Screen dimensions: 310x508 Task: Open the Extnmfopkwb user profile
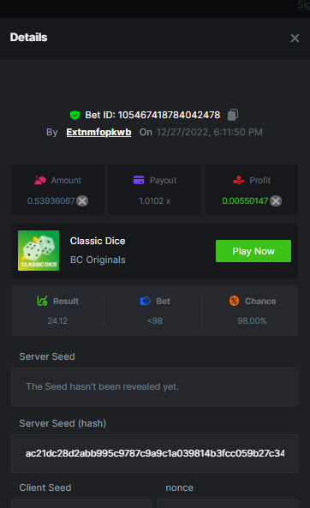pos(98,132)
